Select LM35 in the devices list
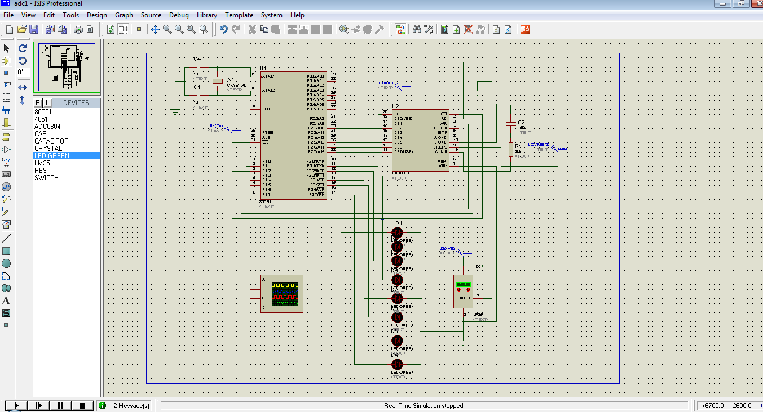This screenshot has width=763, height=412. pyautogui.click(x=43, y=163)
